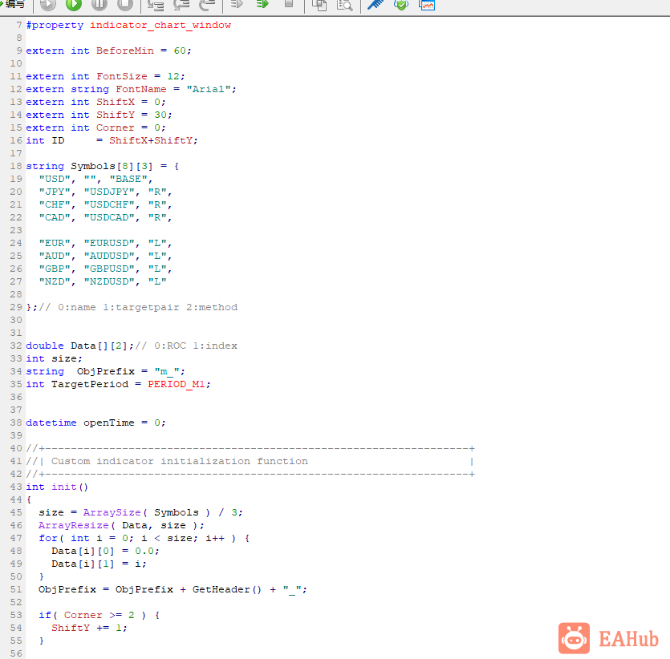Click 'openTime' on line 38
The image size is (670, 659).
pyautogui.click(x=109, y=422)
